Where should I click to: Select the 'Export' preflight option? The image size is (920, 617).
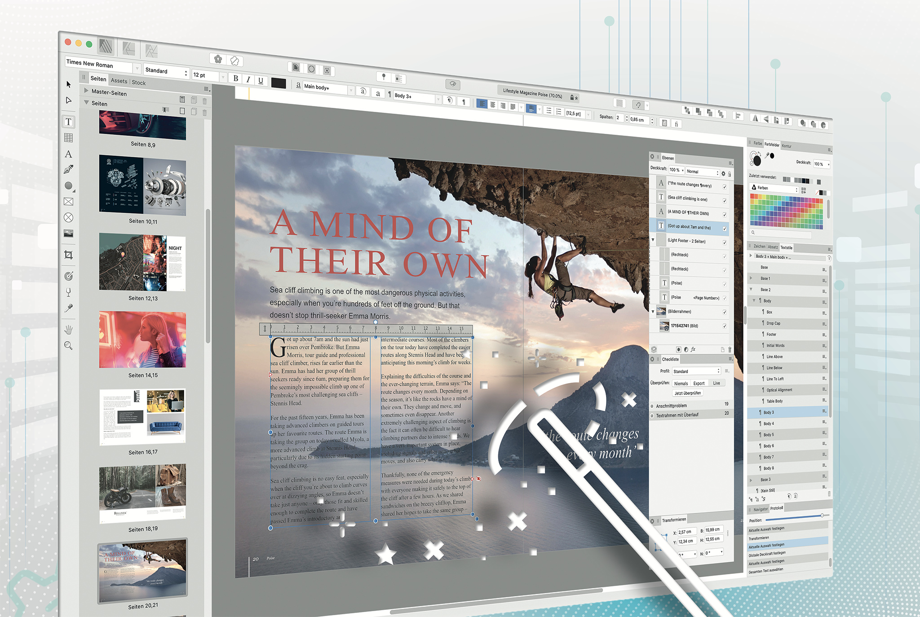coord(699,383)
